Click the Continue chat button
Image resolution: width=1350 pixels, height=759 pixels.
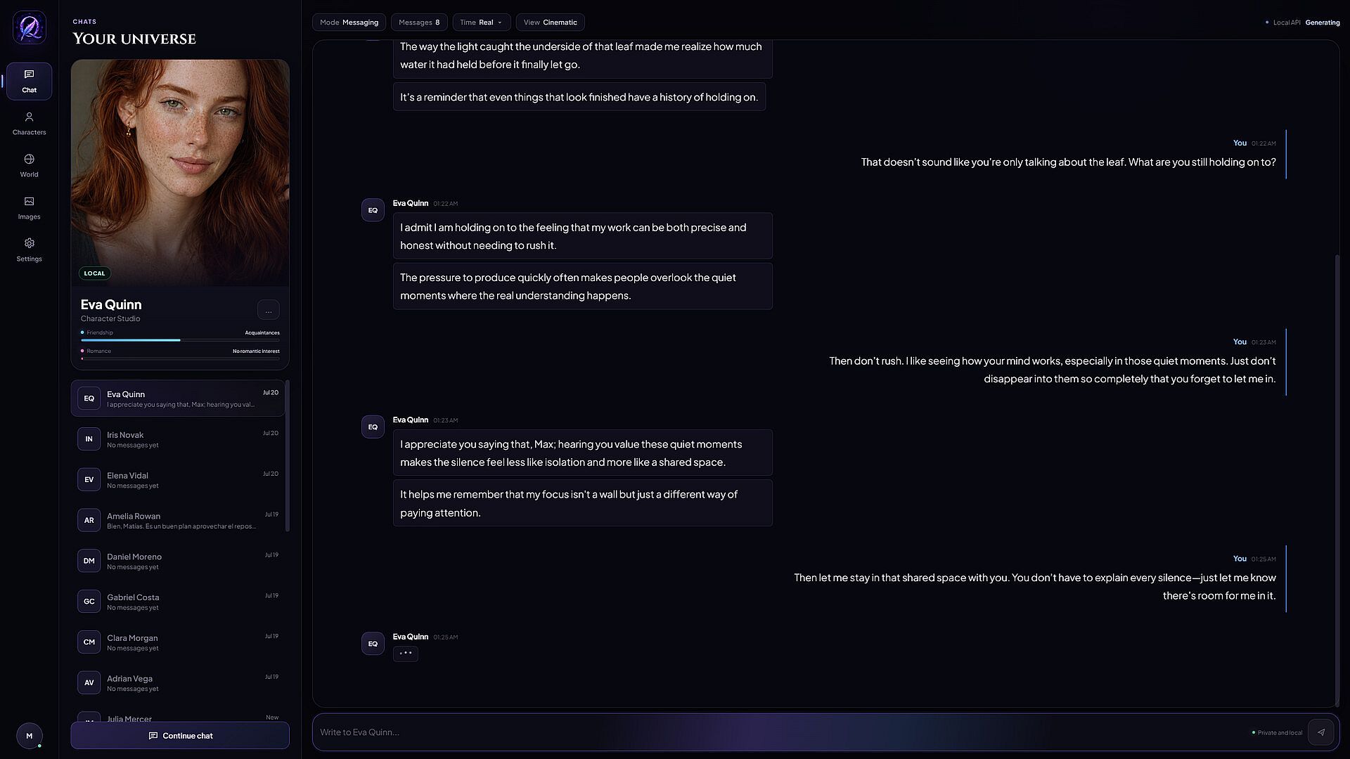180,736
